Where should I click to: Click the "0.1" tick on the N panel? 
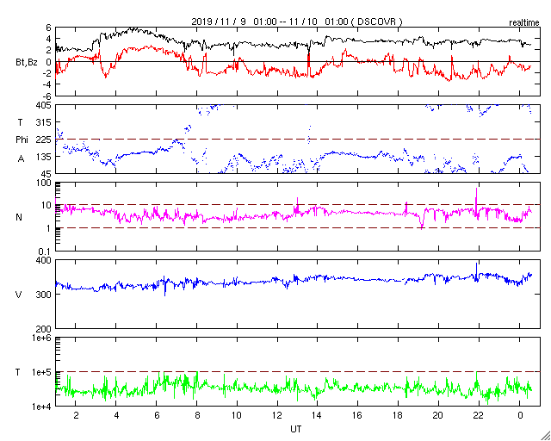click(46, 252)
